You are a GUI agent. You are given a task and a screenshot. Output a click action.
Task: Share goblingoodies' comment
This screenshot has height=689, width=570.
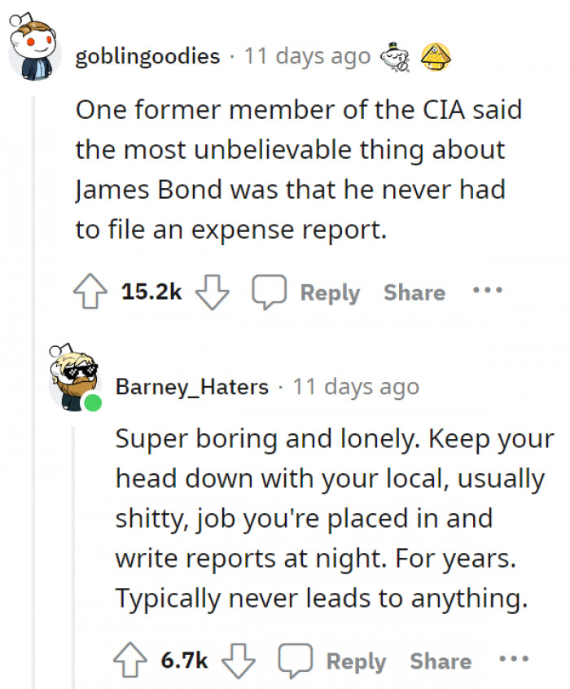coord(414,292)
